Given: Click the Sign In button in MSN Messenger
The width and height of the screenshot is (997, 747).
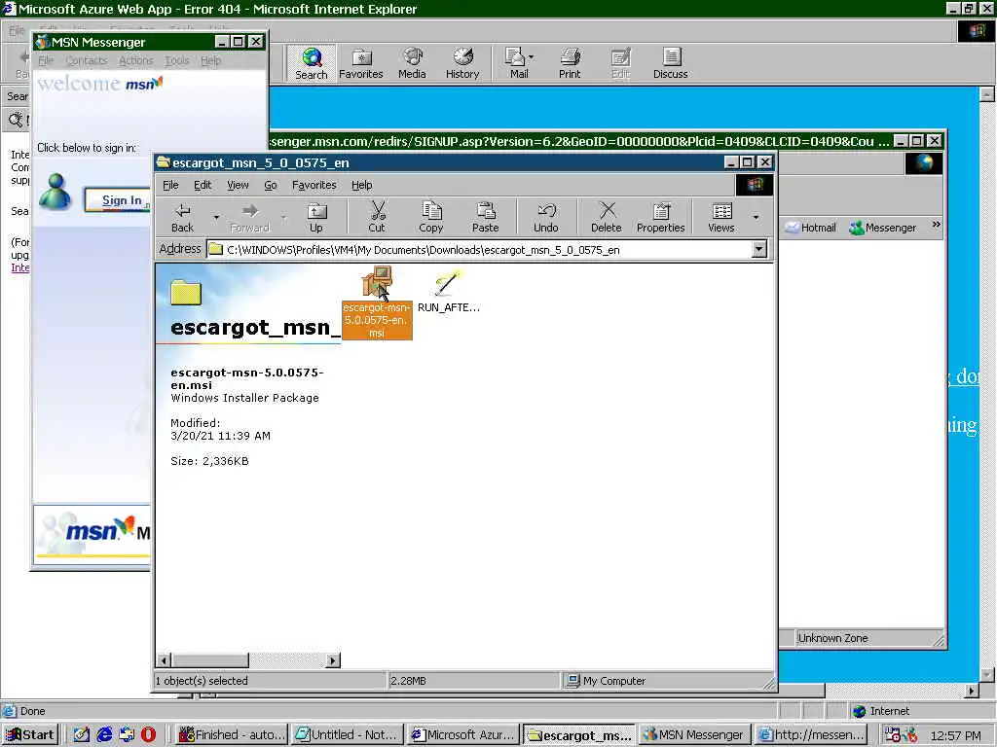Looking at the screenshot, I should (118, 200).
